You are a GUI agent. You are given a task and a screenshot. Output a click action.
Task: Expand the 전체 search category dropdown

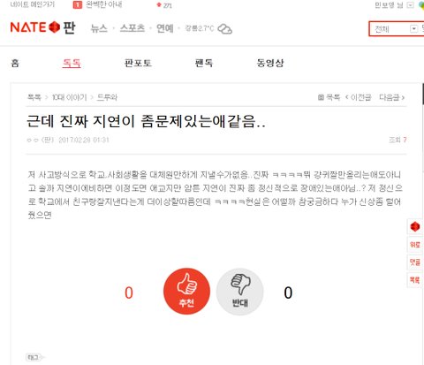[x=413, y=29]
